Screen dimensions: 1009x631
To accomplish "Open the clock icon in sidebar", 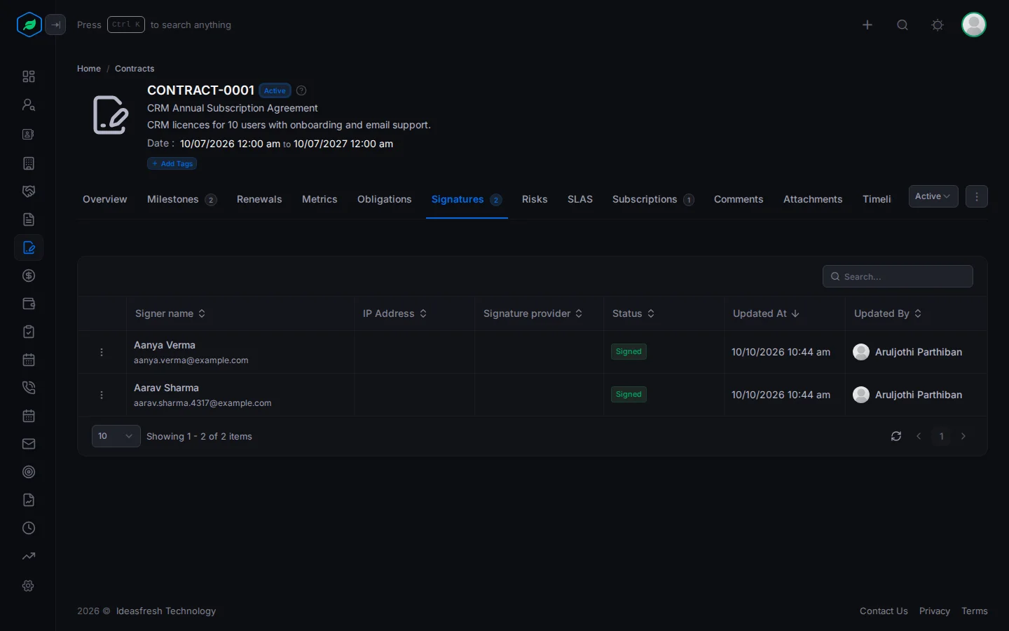I will click(29, 528).
